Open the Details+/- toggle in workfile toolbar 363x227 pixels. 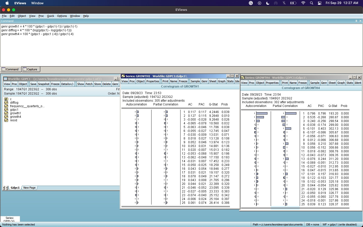[x=67, y=84]
